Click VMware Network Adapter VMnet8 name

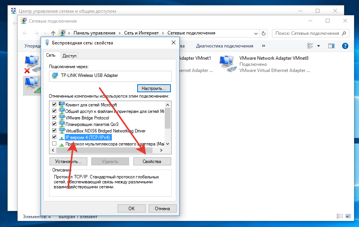pyautogui.click(x=274, y=58)
